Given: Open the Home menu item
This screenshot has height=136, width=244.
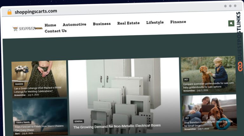Looking at the screenshot, I should 50,25.
